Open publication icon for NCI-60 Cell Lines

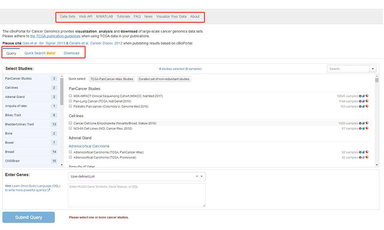pyautogui.click(x=363, y=129)
